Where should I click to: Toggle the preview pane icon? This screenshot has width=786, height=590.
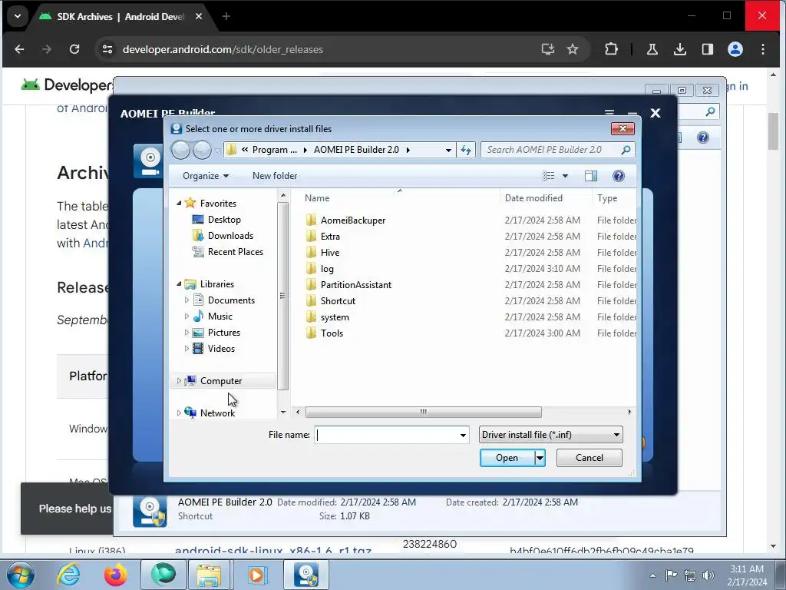[x=590, y=176]
